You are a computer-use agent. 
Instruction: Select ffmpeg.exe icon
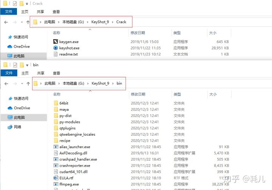point(56,184)
